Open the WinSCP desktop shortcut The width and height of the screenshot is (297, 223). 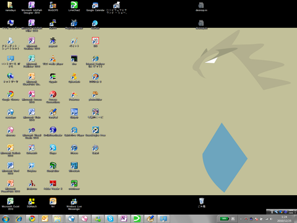[x=53, y=6]
